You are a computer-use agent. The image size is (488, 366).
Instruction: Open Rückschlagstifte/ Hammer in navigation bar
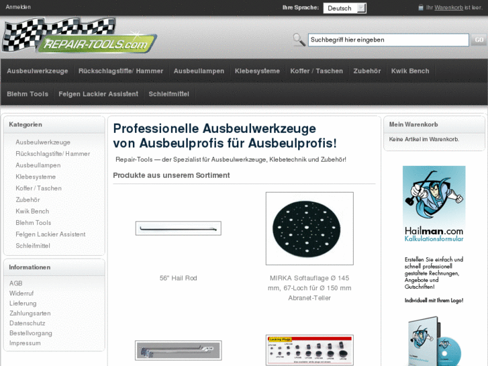coord(121,71)
